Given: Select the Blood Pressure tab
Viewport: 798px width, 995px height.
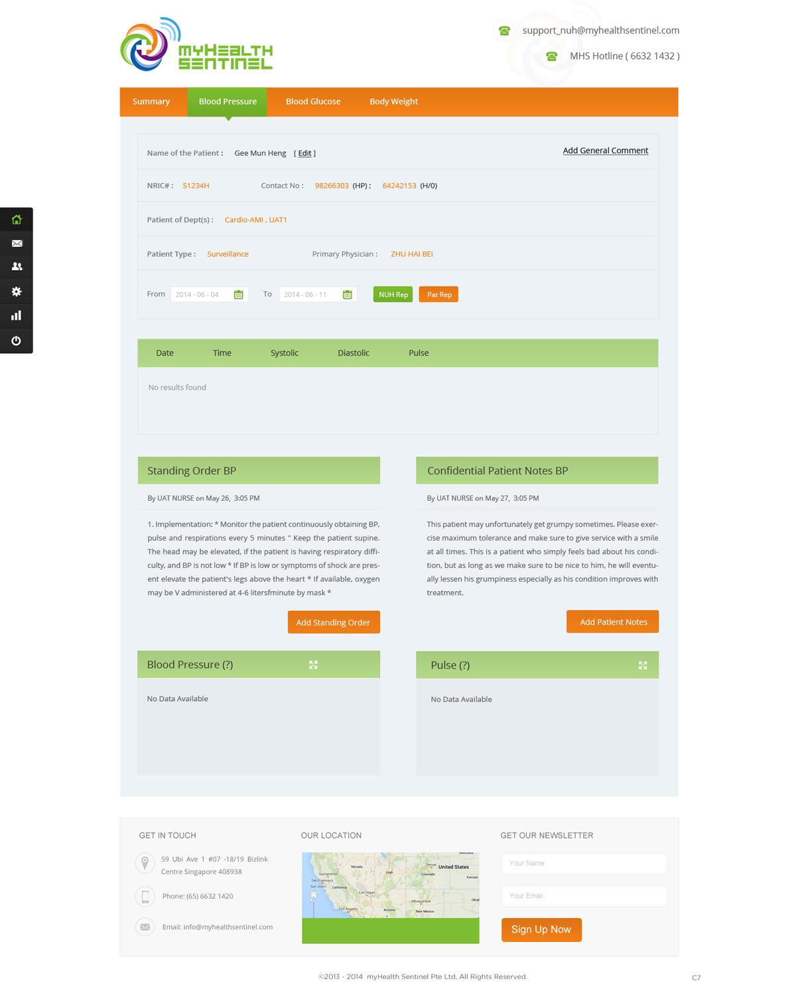Looking at the screenshot, I should (228, 101).
